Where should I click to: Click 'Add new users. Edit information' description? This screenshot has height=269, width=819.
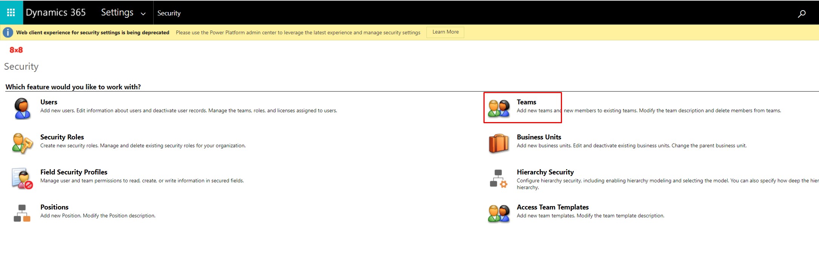[x=189, y=111]
